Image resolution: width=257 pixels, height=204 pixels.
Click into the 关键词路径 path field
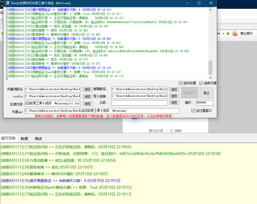(x=53, y=89)
